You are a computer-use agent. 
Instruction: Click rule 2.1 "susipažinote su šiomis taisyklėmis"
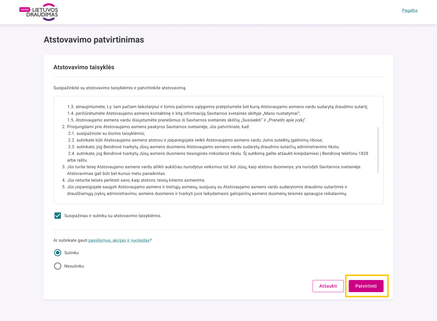click(107, 133)
